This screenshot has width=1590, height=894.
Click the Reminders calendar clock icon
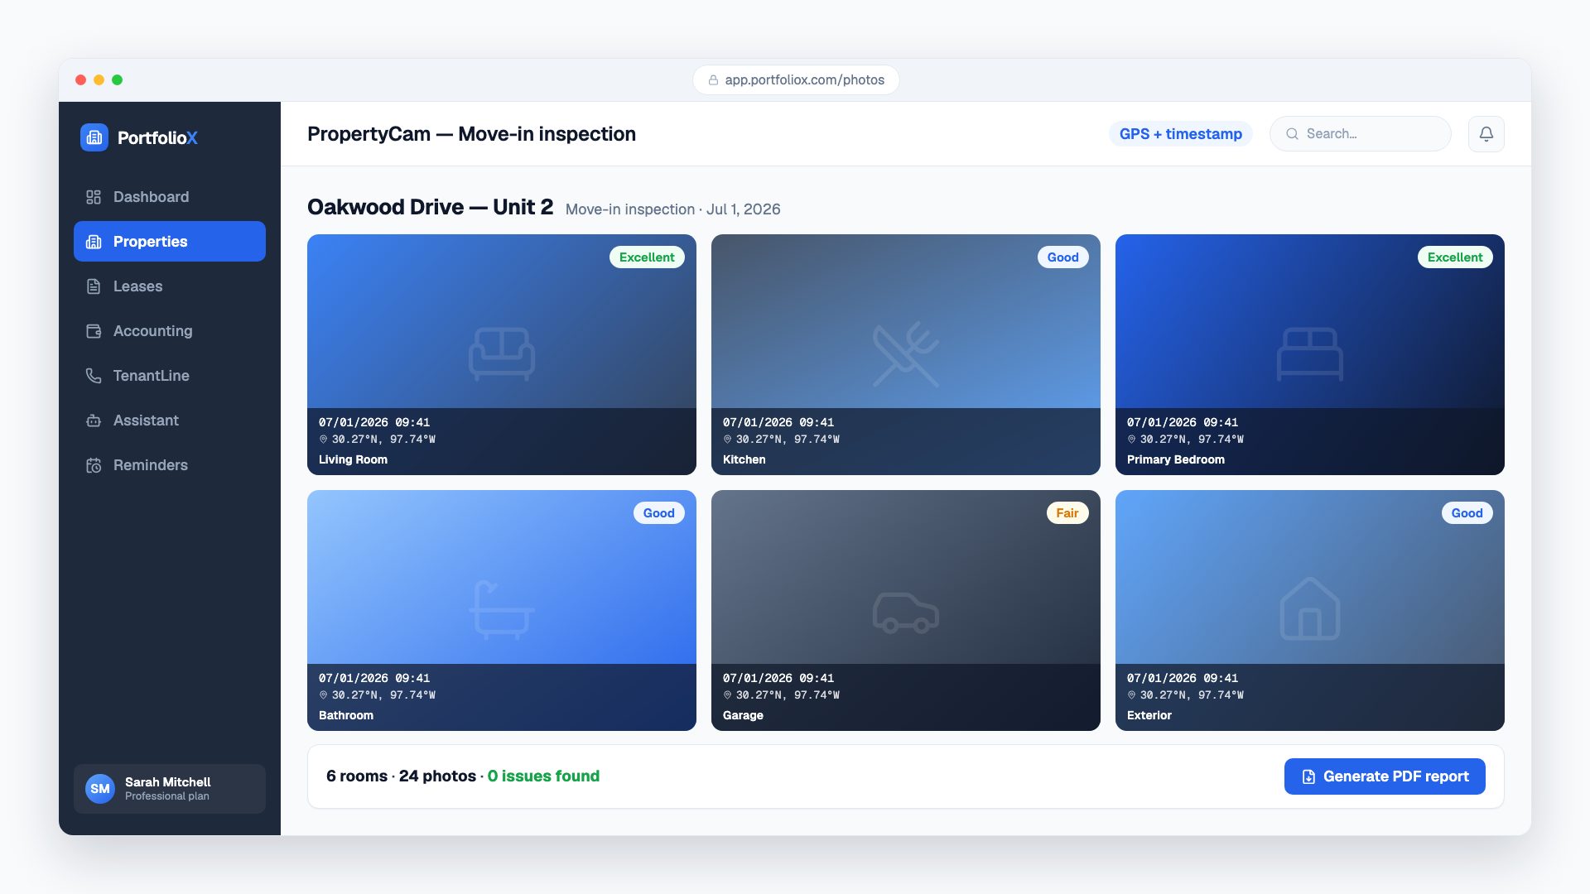point(94,465)
